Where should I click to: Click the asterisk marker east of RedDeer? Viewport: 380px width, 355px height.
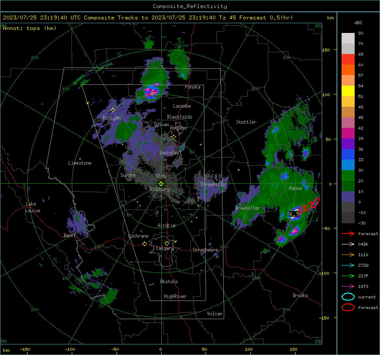tap(201, 145)
